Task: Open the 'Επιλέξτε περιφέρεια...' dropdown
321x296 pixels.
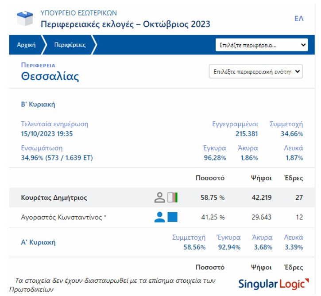Action: pos(261,45)
